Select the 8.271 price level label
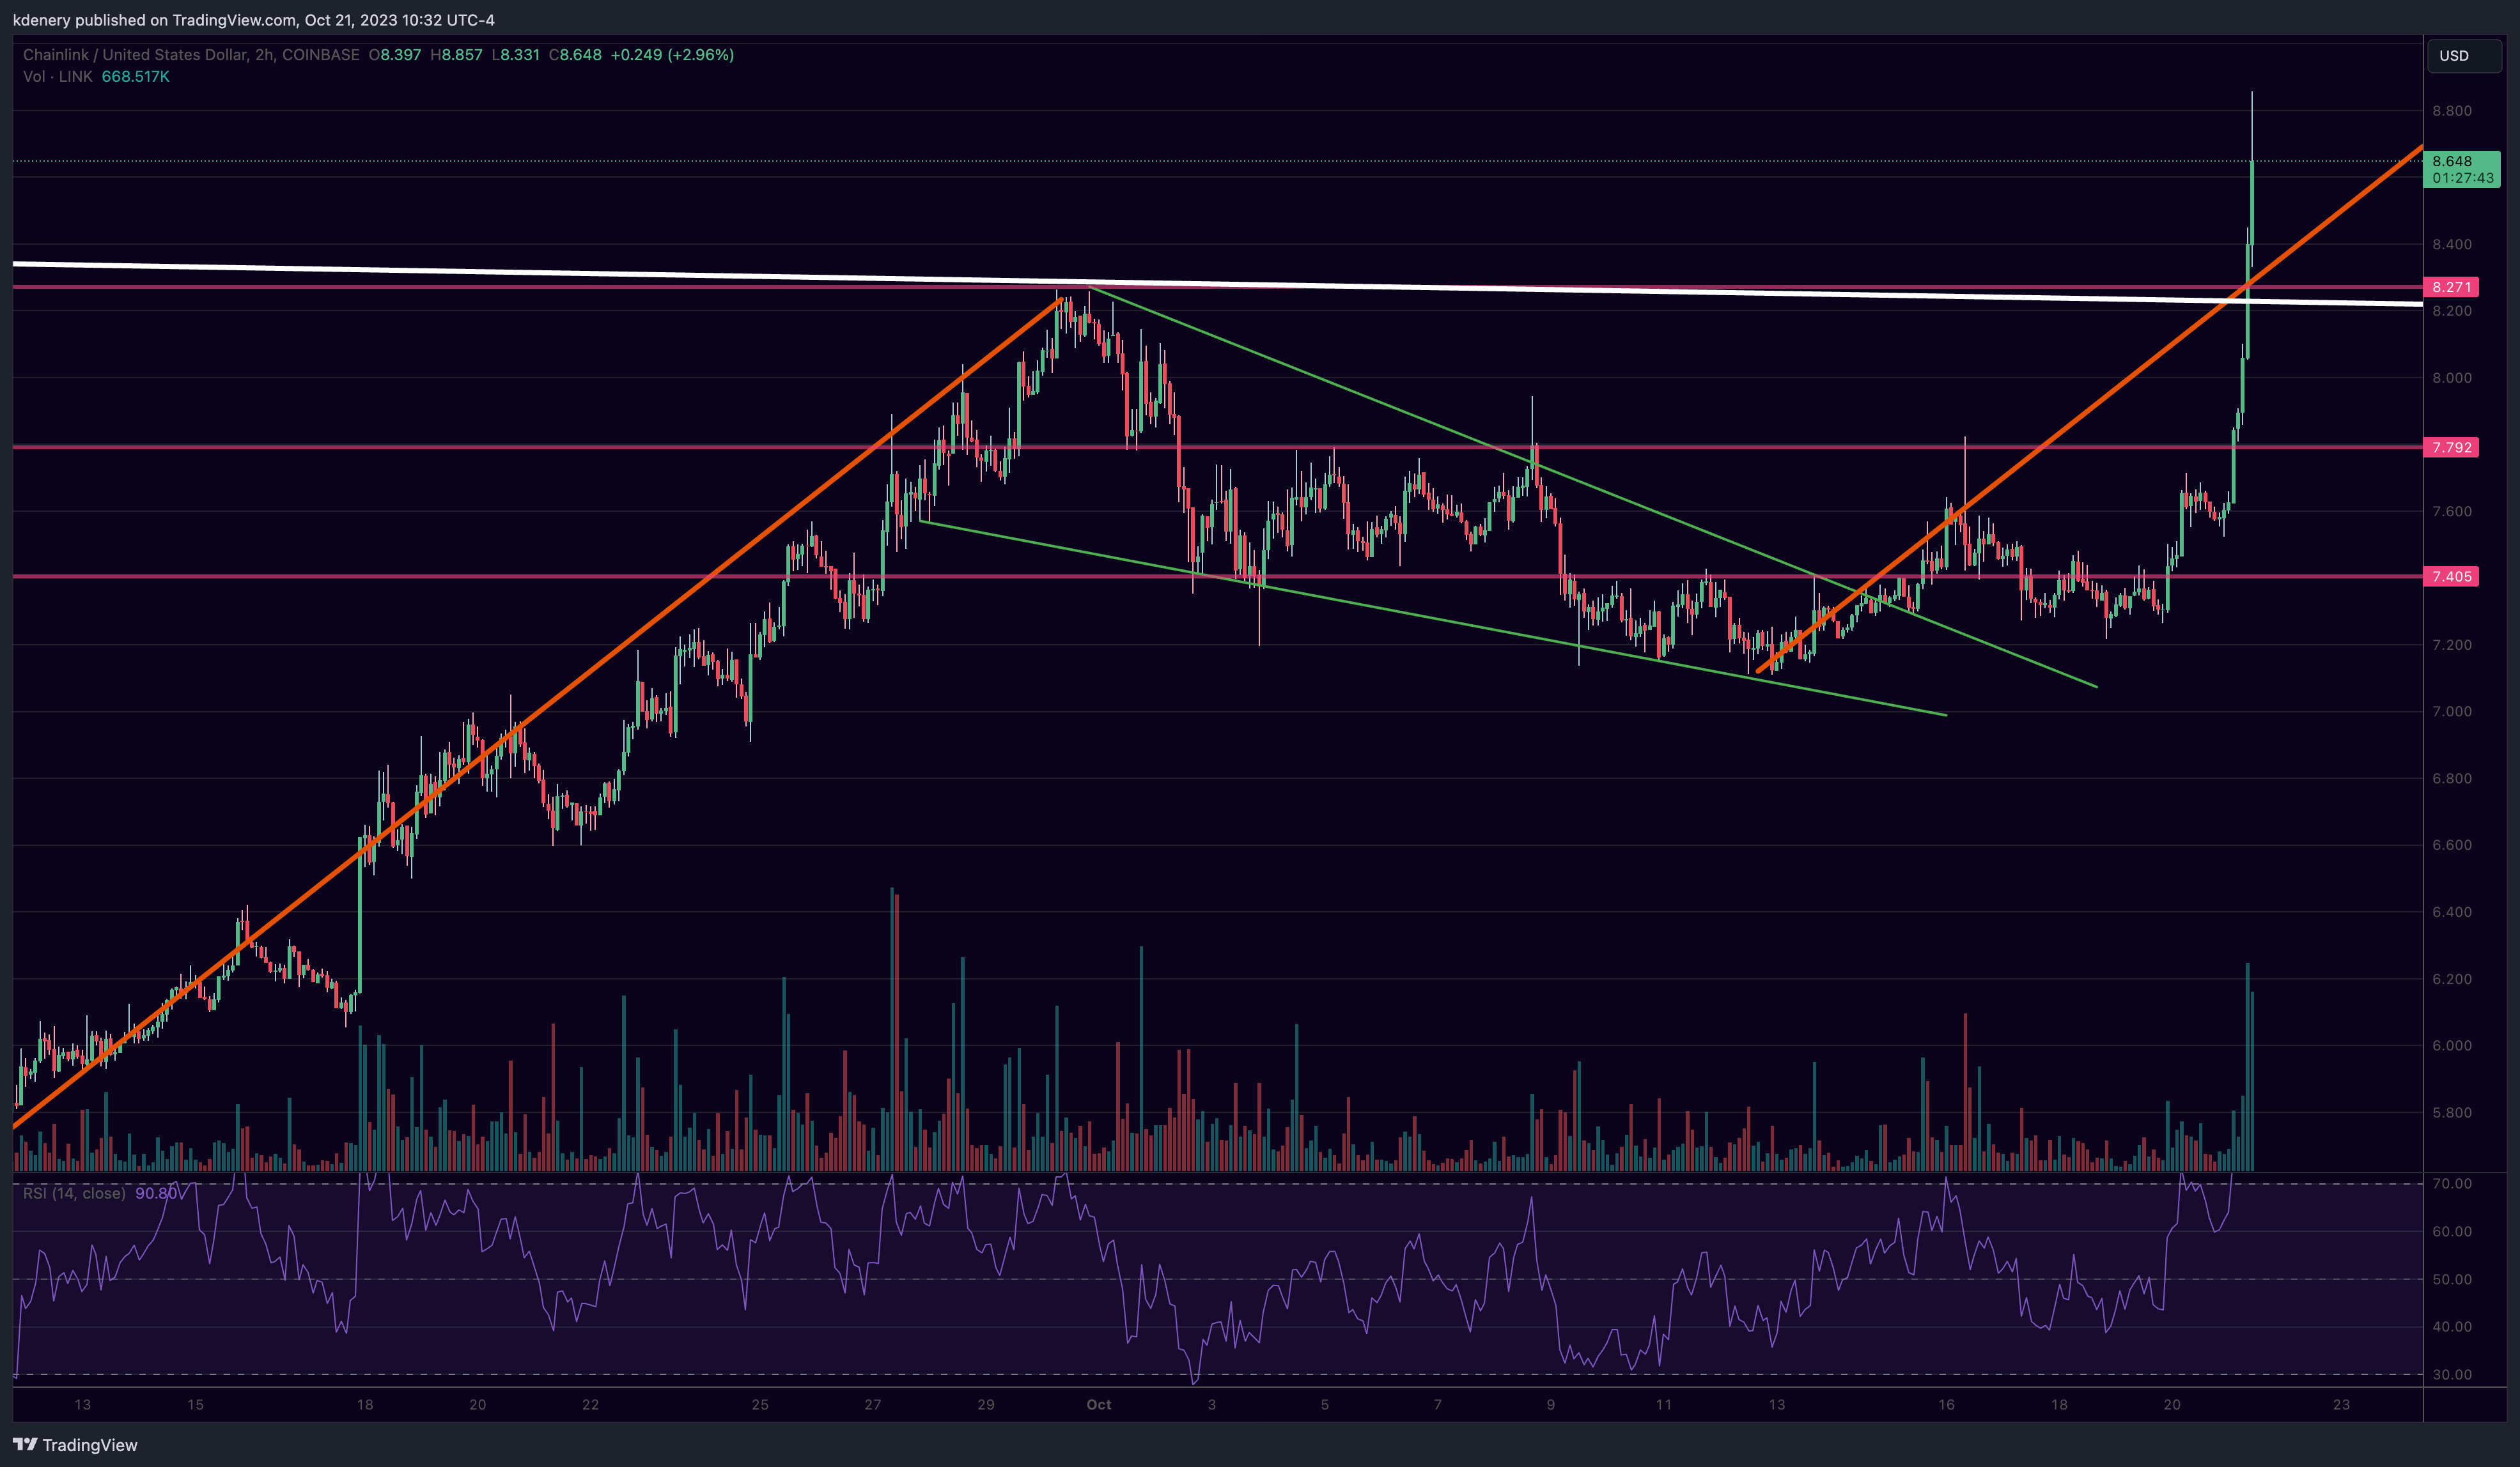The width and height of the screenshot is (2520, 1467). [x=2451, y=287]
